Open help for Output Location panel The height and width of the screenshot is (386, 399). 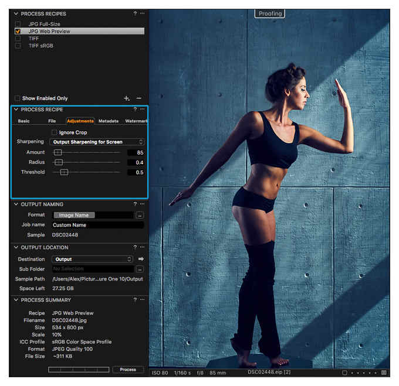click(135, 247)
